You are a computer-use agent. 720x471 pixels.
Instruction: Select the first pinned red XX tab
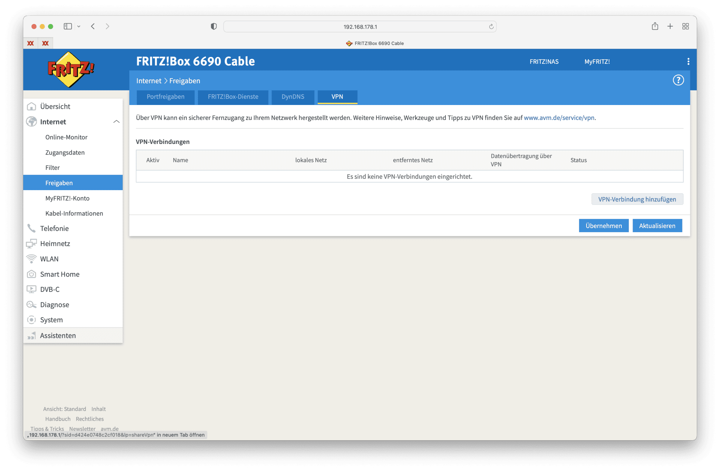point(31,43)
